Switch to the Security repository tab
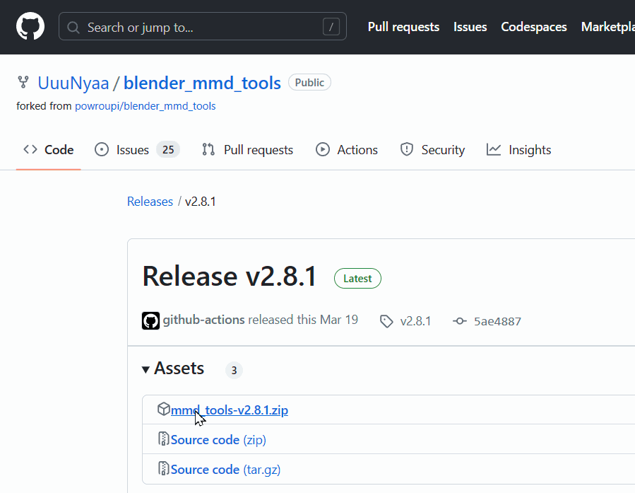The width and height of the screenshot is (635, 493). [432, 150]
